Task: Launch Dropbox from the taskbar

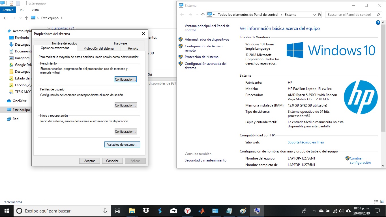Action: click(146, 211)
